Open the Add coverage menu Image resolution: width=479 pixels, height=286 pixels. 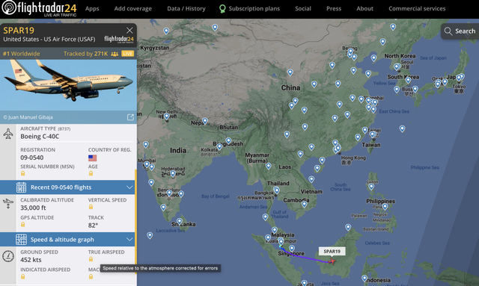133,8
